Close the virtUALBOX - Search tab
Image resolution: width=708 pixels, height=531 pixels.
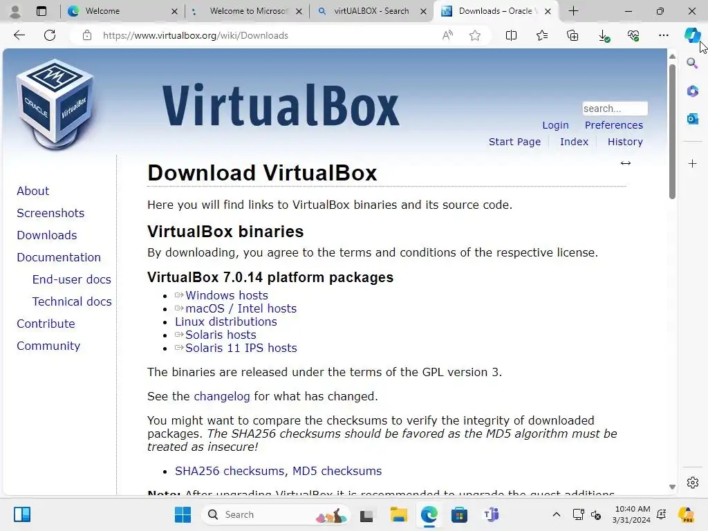pyautogui.click(x=424, y=11)
